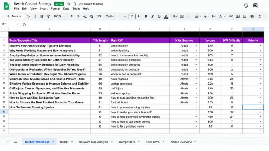
Task: Insert a link
Action: (231, 16)
